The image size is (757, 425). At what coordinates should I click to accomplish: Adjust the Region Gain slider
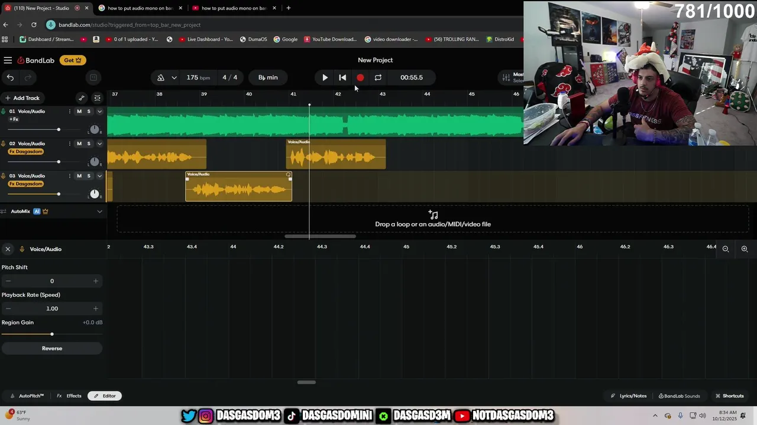[x=52, y=334]
